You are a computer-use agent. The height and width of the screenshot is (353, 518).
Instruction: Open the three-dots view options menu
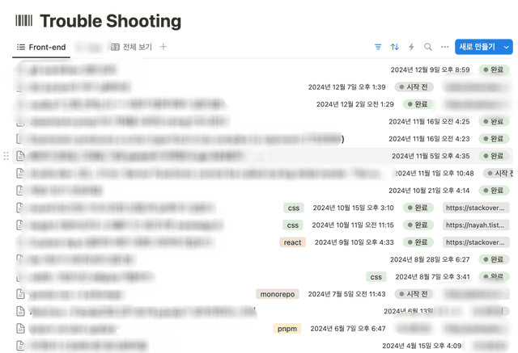[x=444, y=48]
